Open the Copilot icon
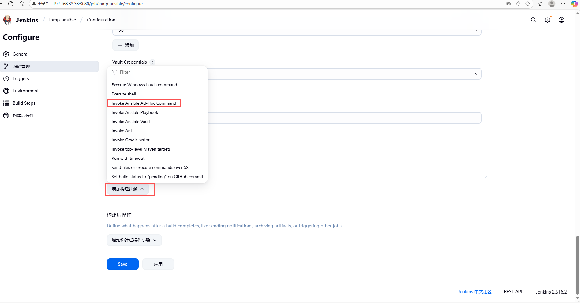 [574, 4]
